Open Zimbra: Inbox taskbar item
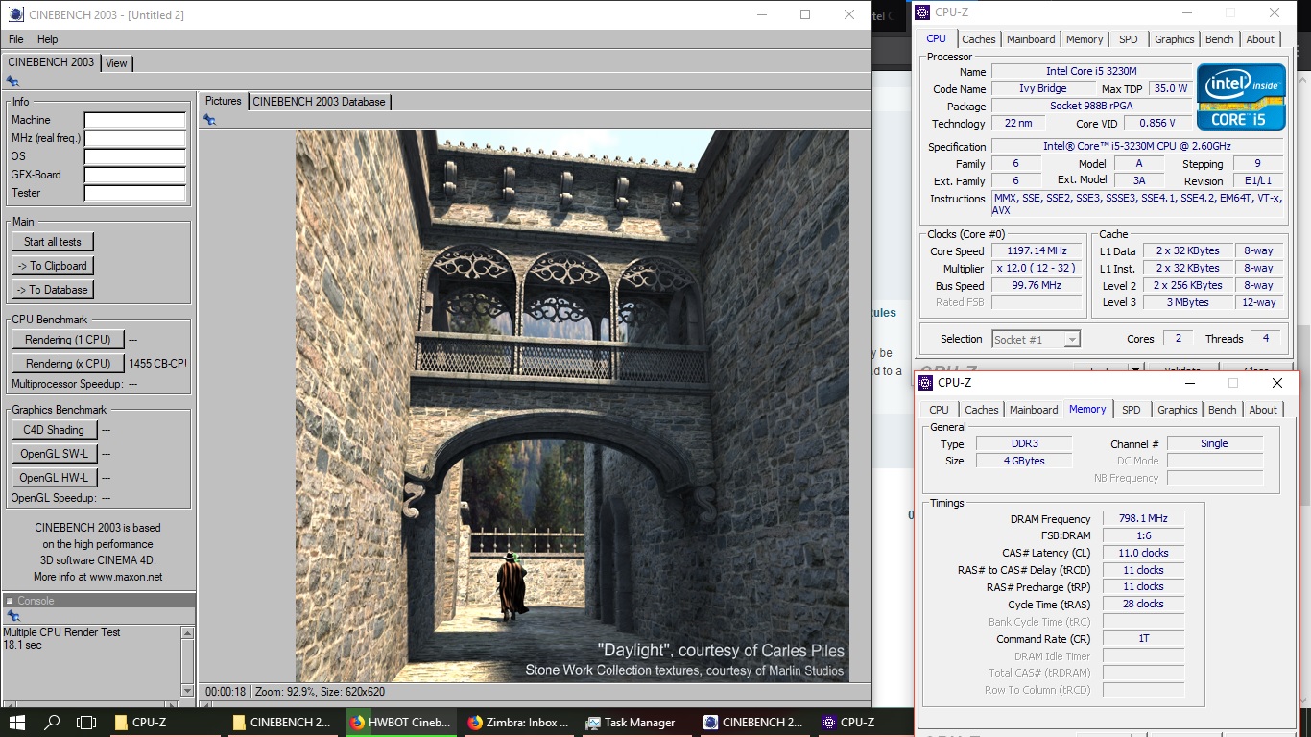This screenshot has height=737, width=1311. pyautogui.click(x=519, y=723)
